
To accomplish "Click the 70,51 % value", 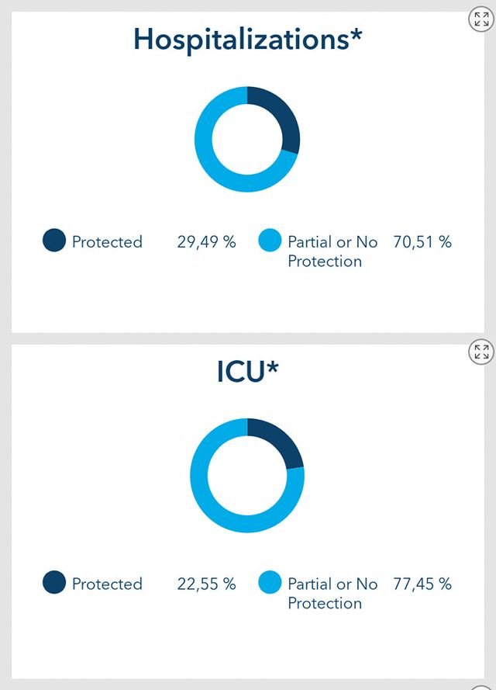I will [x=422, y=242].
